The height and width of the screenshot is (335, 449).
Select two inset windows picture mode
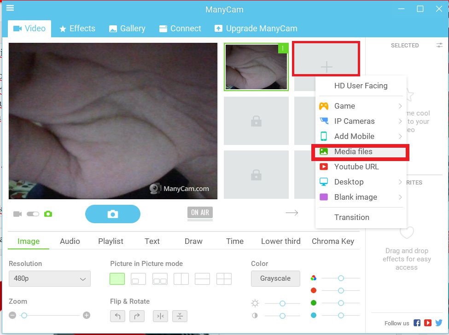click(x=160, y=279)
